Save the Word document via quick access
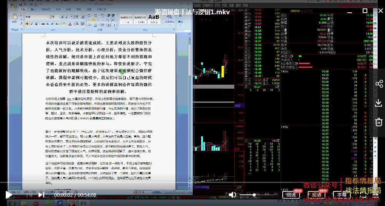Screen dimensions: 385x206 coord(21,4)
